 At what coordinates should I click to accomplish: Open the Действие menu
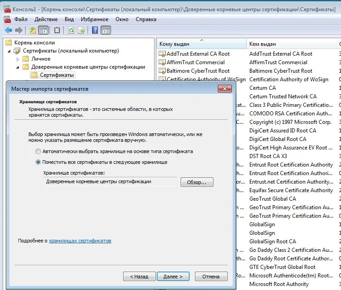pyautogui.click(x=46, y=19)
